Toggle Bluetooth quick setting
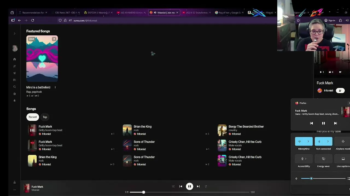The image size is (350, 196). [319, 142]
